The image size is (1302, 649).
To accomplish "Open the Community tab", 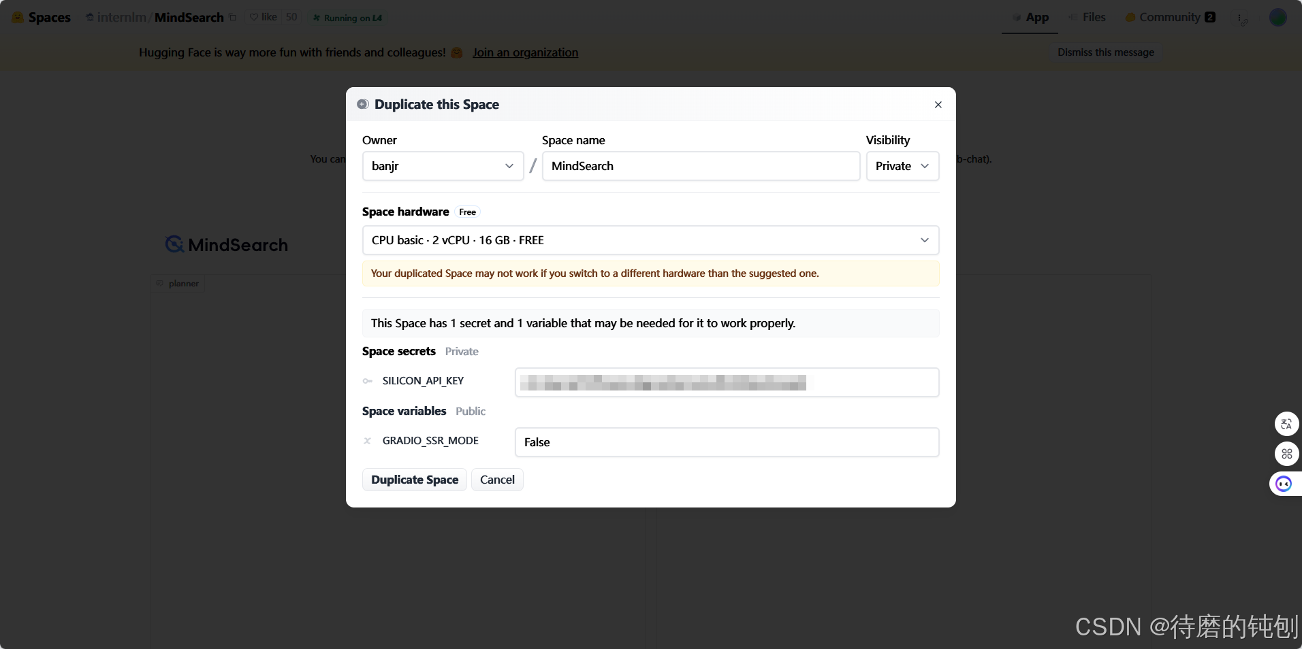I will [x=1170, y=17].
